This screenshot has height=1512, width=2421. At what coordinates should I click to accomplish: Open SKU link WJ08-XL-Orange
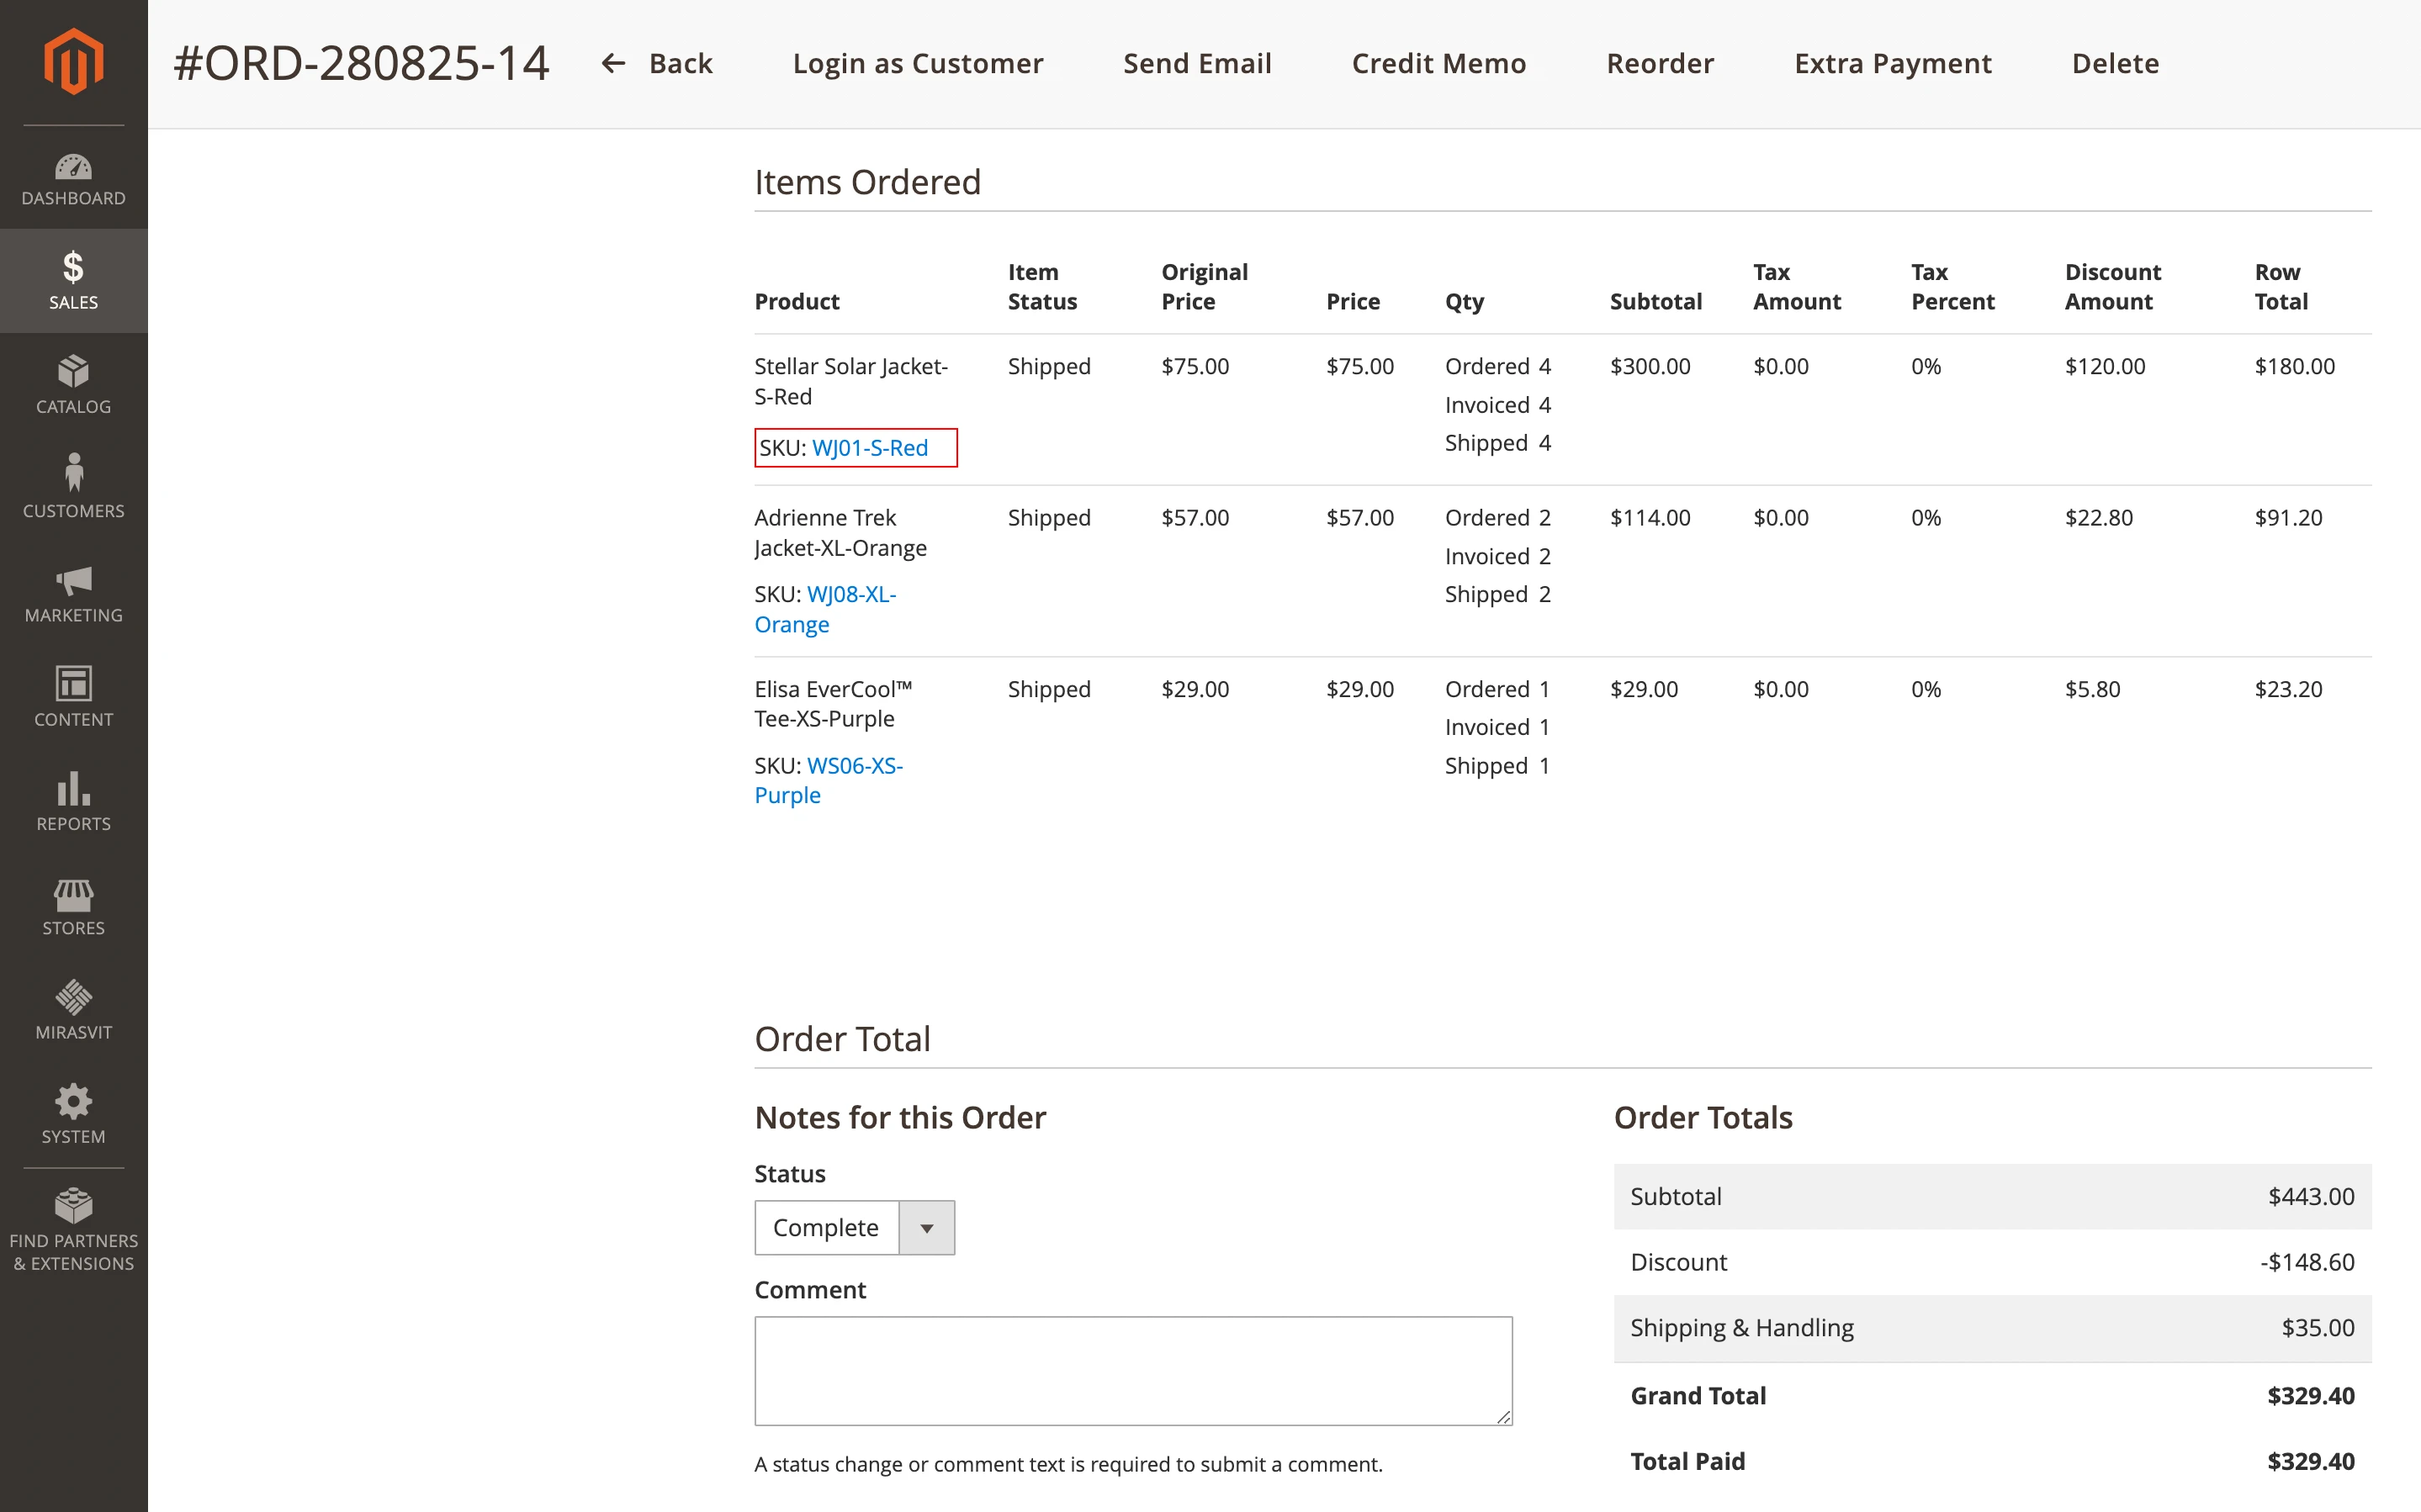click(x=851, y=594)
